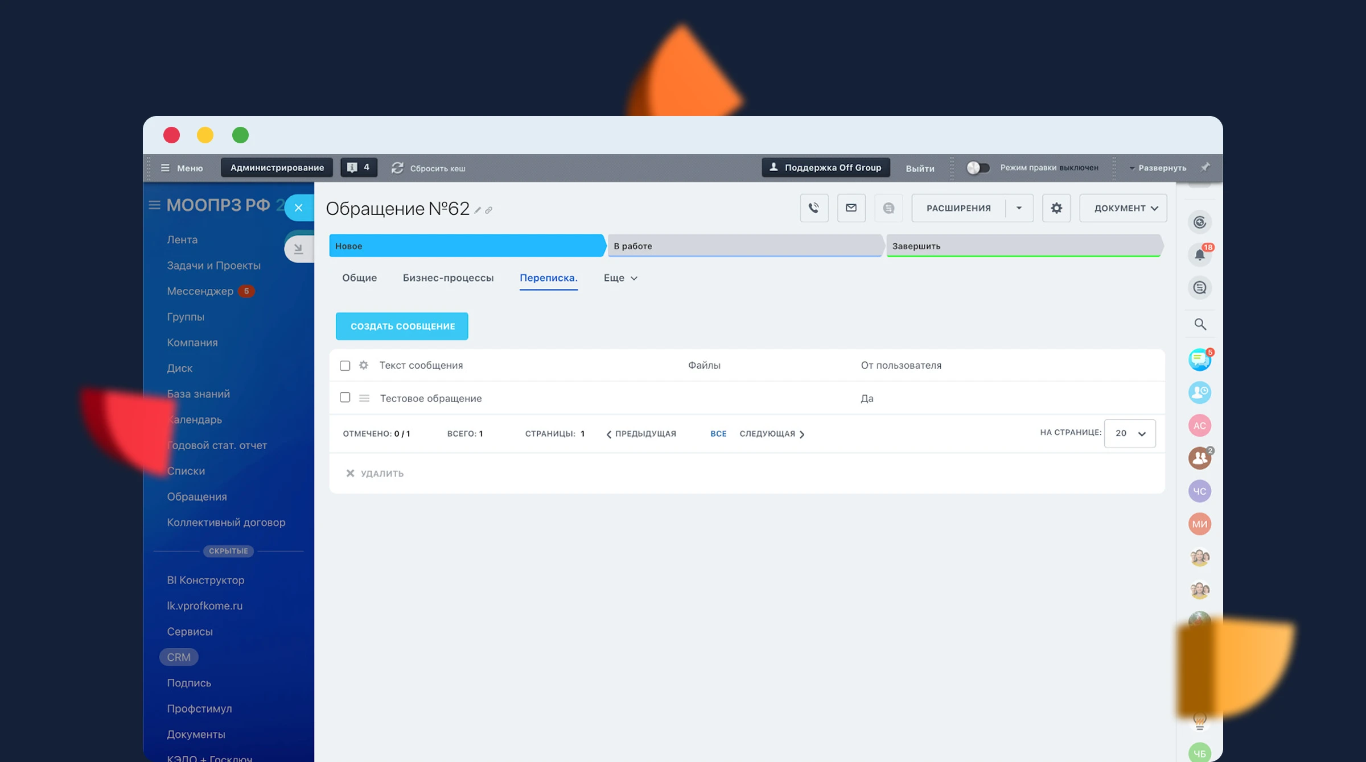
Task: Click the Обращения link in left menu
Action: coord(197,496)
